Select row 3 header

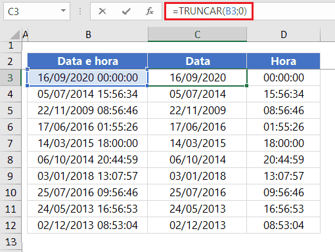[x=11, y=77]
